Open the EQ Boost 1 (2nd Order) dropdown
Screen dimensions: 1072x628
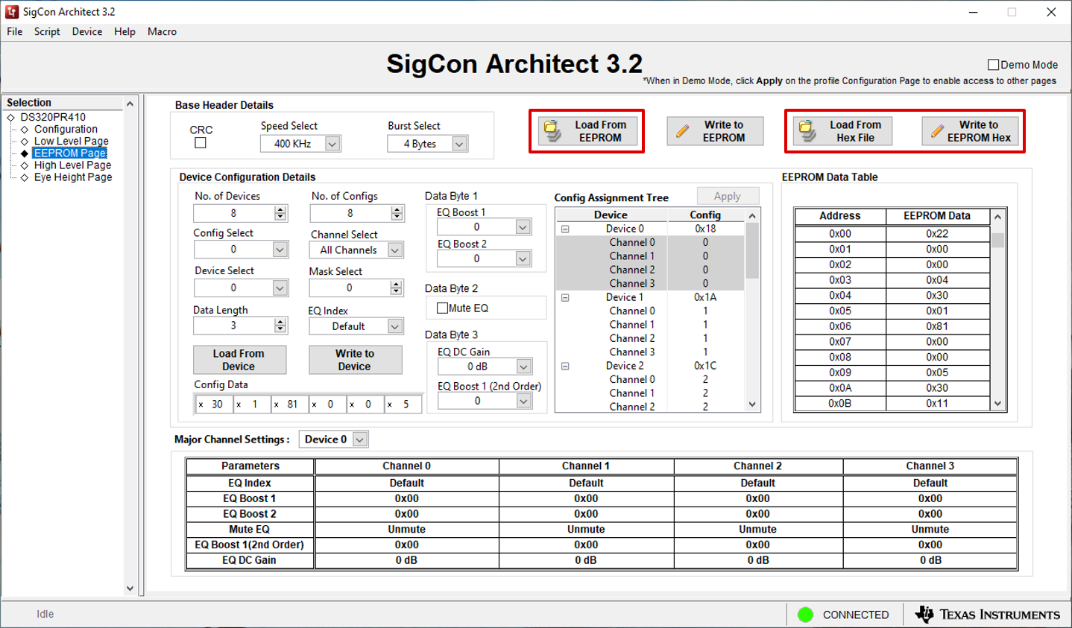(x=524, y=401)
